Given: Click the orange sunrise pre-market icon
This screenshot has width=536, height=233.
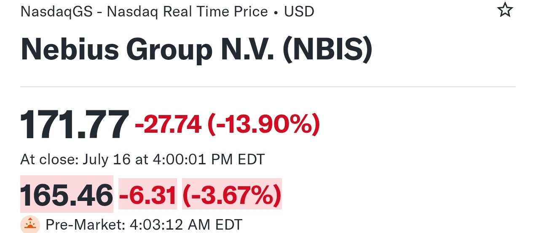Looking at the screenshot, I should pos(30,224).
